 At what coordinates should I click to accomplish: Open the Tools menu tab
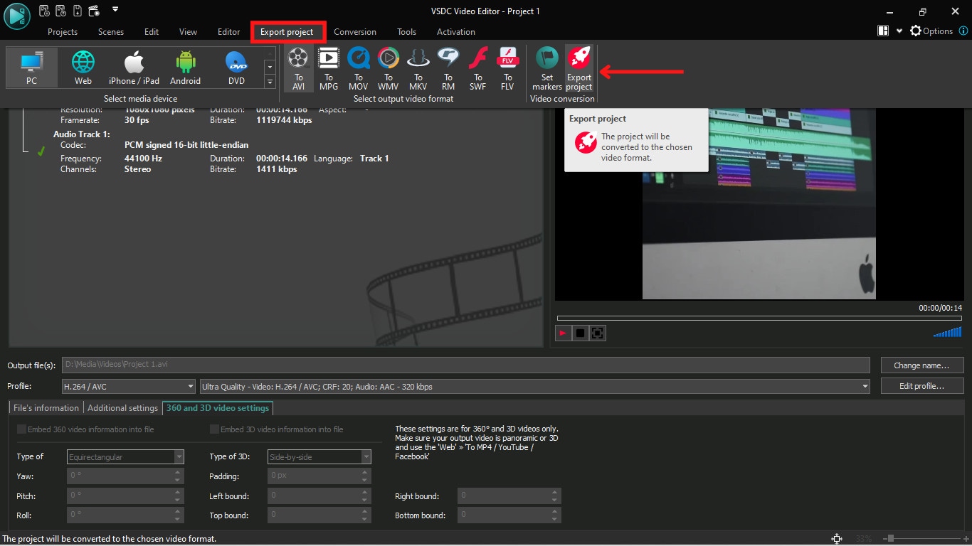(x=407, y=32)
